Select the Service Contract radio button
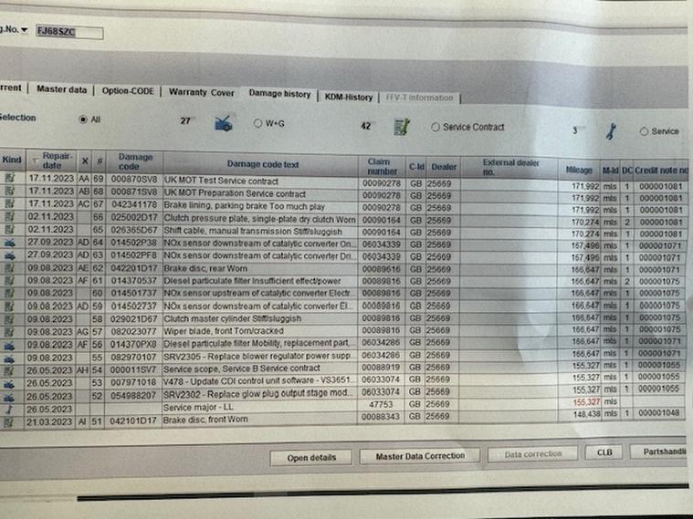The height and width of the screenshot is (519, 693). tap(435, 128)
